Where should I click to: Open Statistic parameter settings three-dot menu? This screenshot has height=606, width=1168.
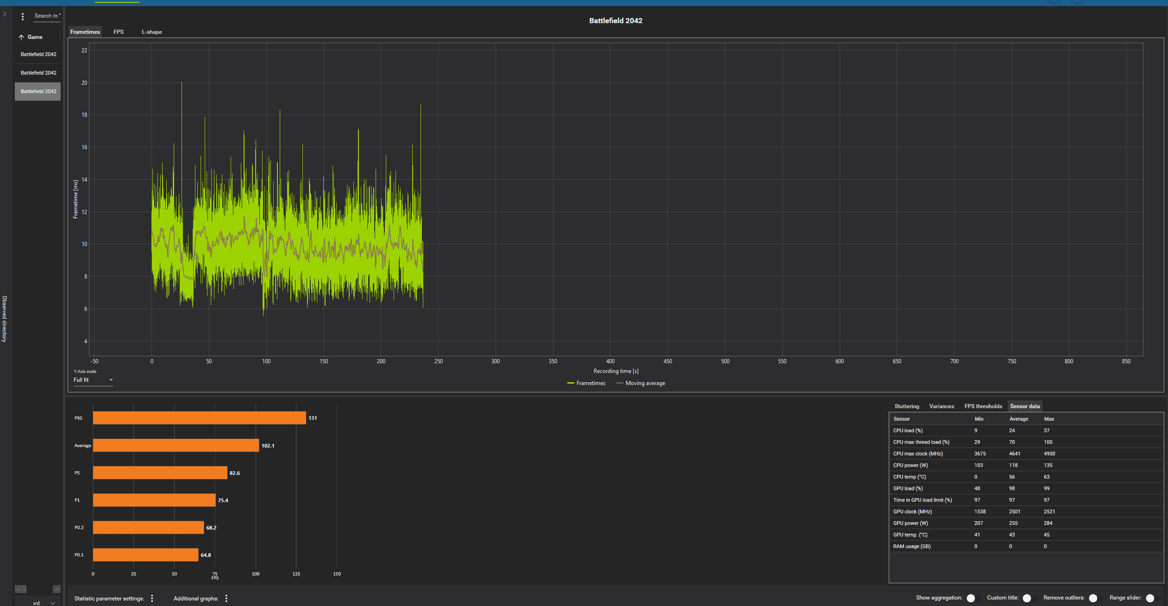coord(152,599)
